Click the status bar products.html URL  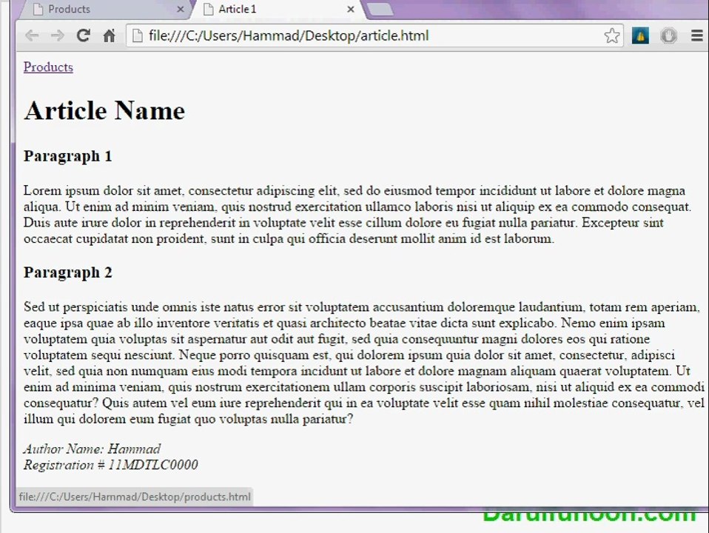tap(134, 497)
